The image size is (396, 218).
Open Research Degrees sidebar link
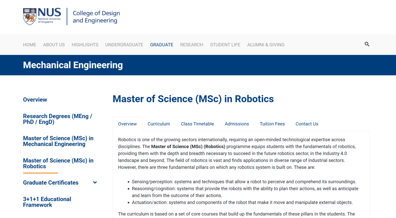58,119
